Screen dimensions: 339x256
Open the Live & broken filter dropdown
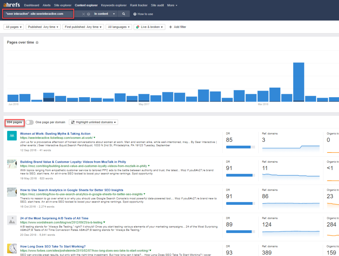tap(150, 27)
